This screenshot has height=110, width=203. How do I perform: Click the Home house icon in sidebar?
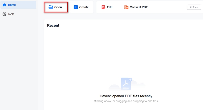pos(4,5)
